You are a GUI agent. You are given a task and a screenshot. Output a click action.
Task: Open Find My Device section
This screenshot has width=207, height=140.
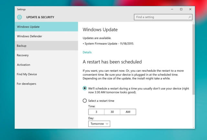tap(46, 74)
